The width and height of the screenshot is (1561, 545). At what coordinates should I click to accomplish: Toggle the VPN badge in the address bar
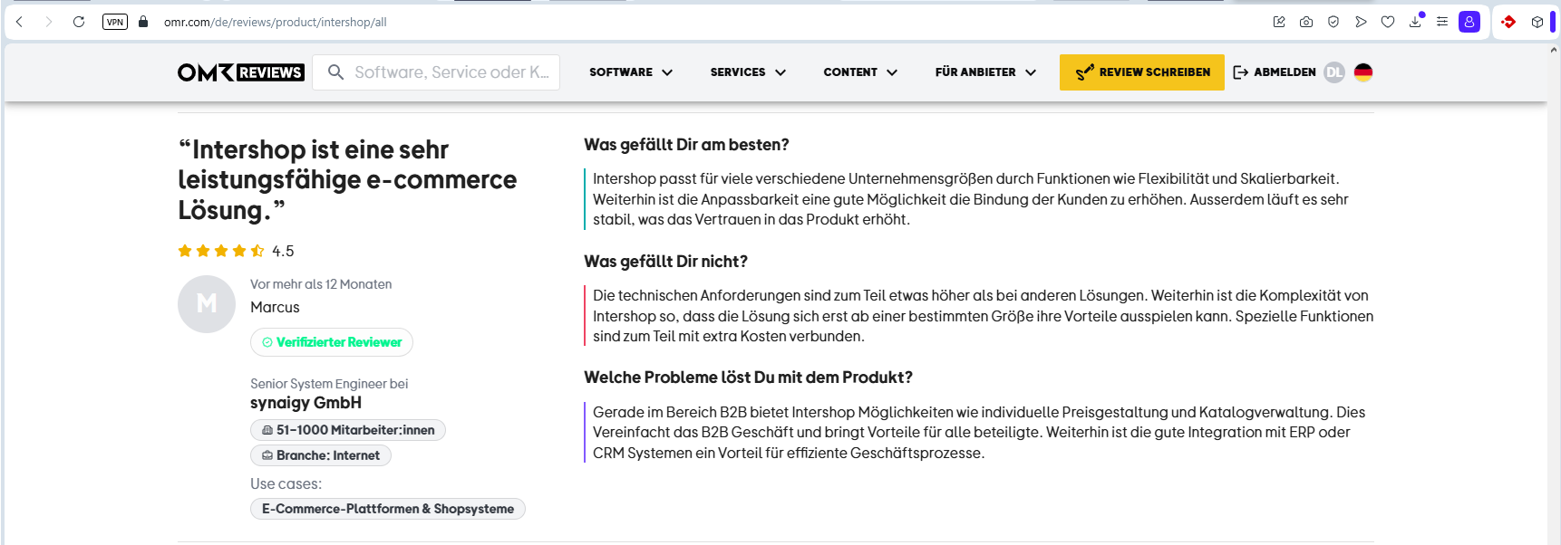pos(115,22)
